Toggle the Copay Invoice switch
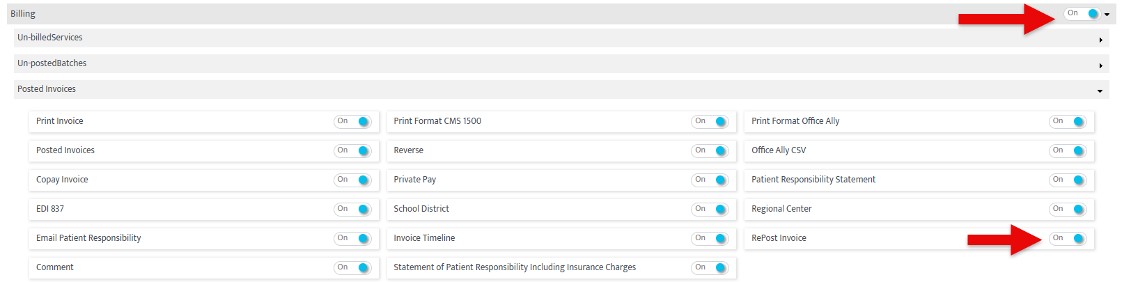Image resolution: width=1131 pixels, height=282 pixels. pos(353,180)
